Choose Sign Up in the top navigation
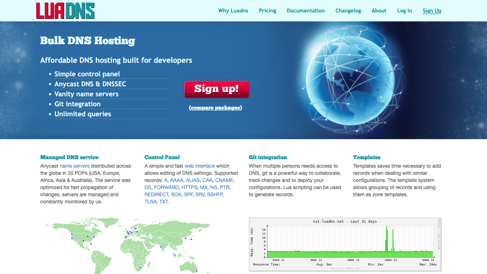Image resolution: width=487 pixels, height=274 pixels. coord(432,11)
